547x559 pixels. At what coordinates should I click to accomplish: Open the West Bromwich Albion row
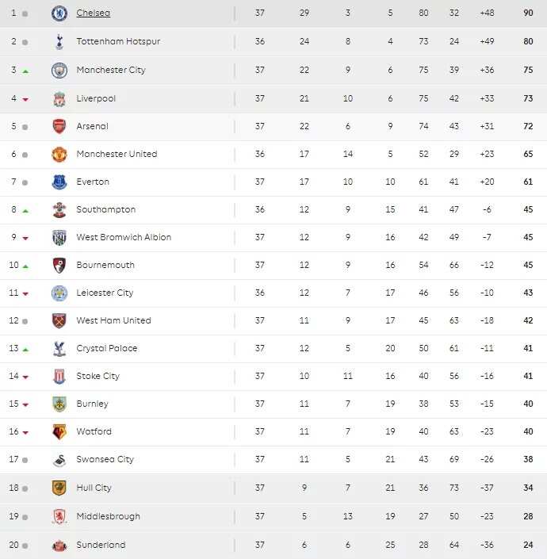click(x=273, y=237)
